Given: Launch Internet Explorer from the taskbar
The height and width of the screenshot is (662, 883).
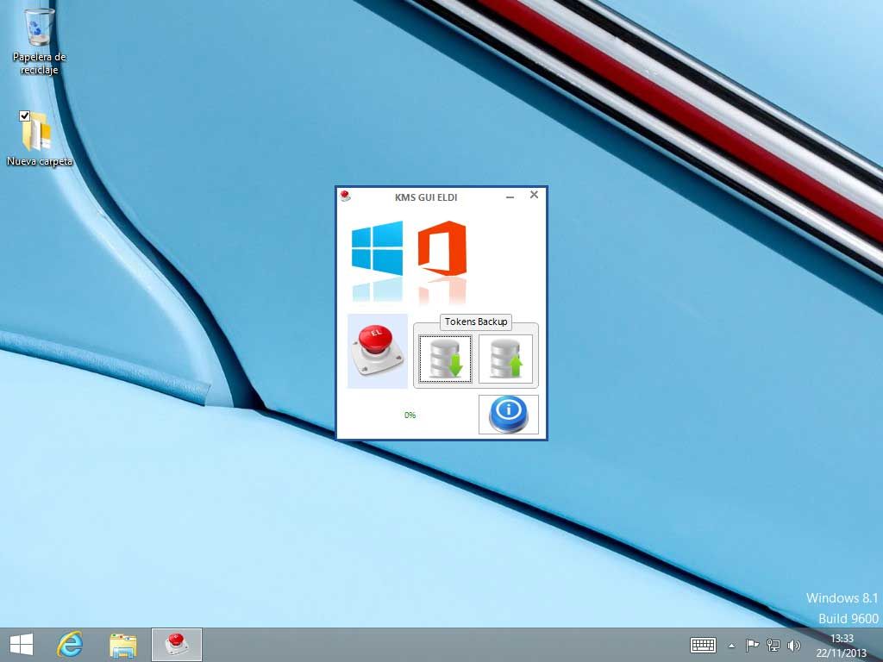Looking at the screenshot, I should tap(70, 644).
